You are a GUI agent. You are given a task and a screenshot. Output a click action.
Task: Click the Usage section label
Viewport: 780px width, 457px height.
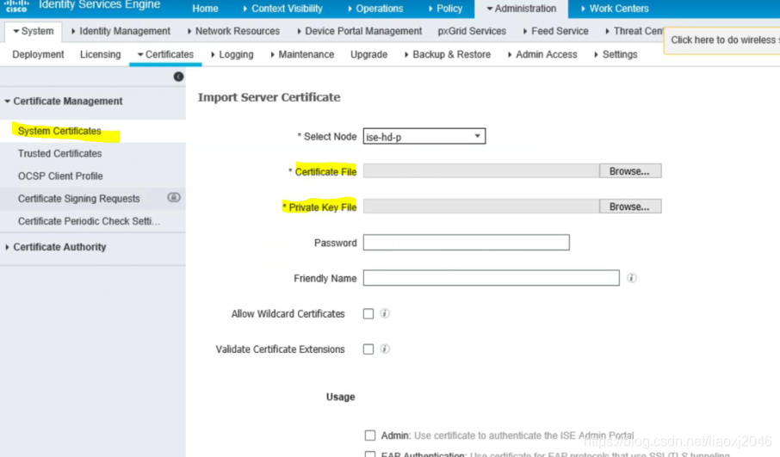click(x=341, y=397)
